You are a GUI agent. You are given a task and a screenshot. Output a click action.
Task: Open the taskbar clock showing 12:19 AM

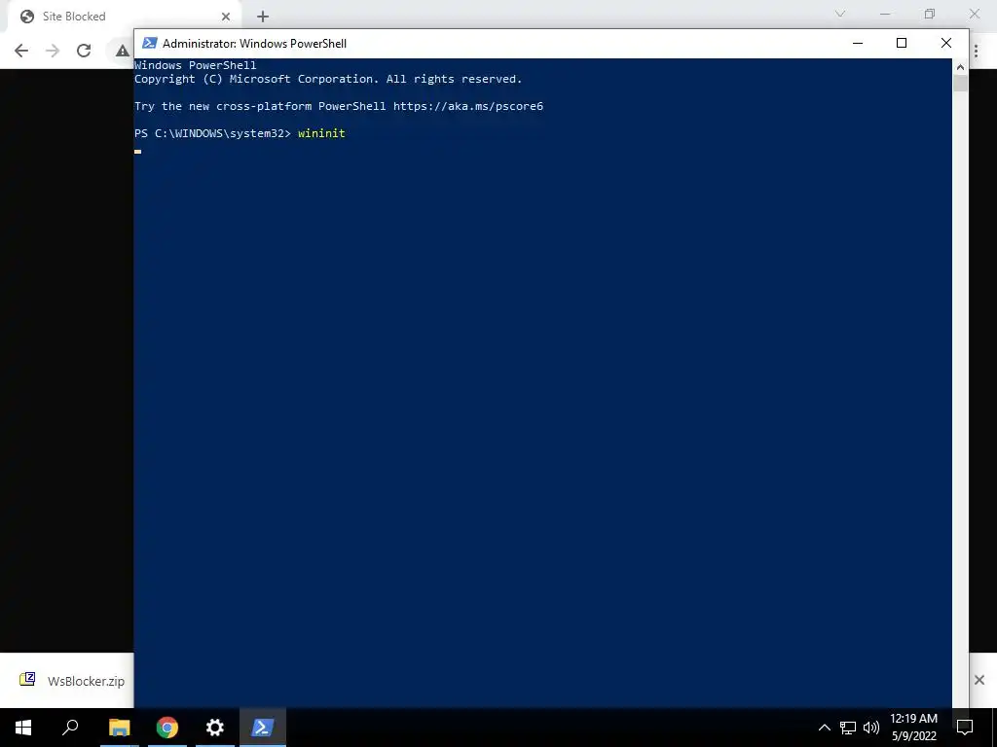(x=913, y=728)
